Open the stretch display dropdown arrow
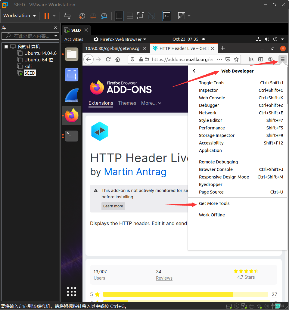 click(x=189, y=16)
